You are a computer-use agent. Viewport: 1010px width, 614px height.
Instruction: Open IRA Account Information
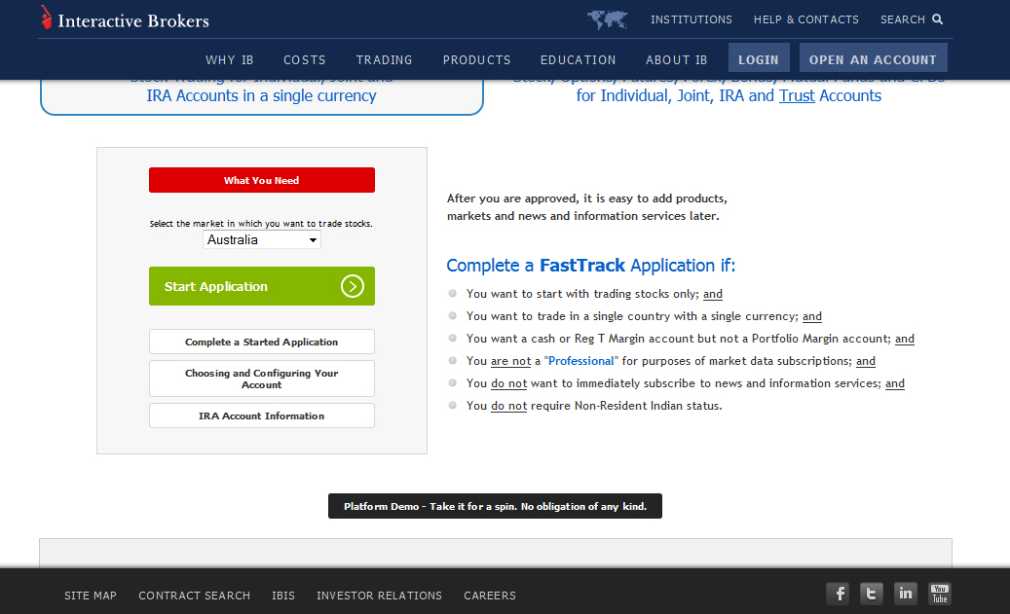[262, 415]
